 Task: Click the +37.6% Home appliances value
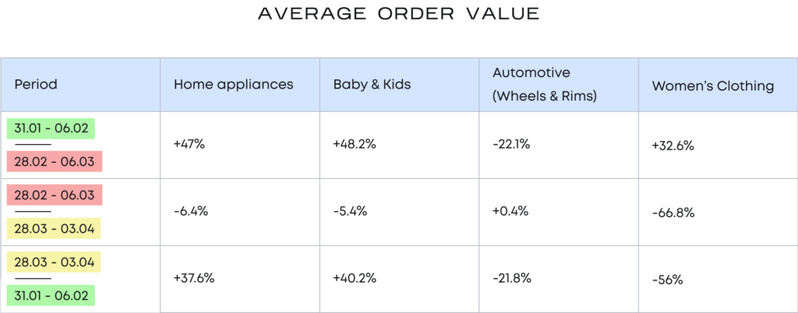pyautogui.click(x=194, y=279)
